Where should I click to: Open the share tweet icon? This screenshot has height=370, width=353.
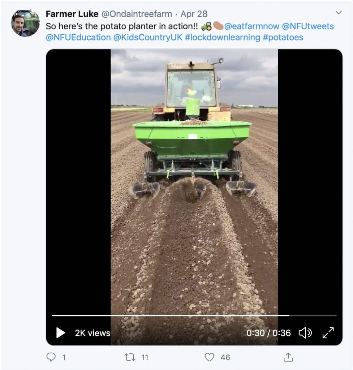pyautogui.click(x=288, y=357)
